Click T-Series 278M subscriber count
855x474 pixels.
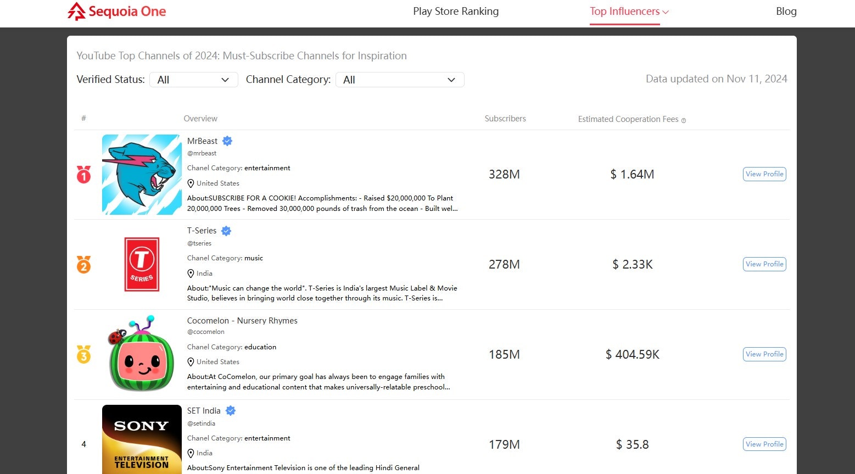(x=504, y=265)
